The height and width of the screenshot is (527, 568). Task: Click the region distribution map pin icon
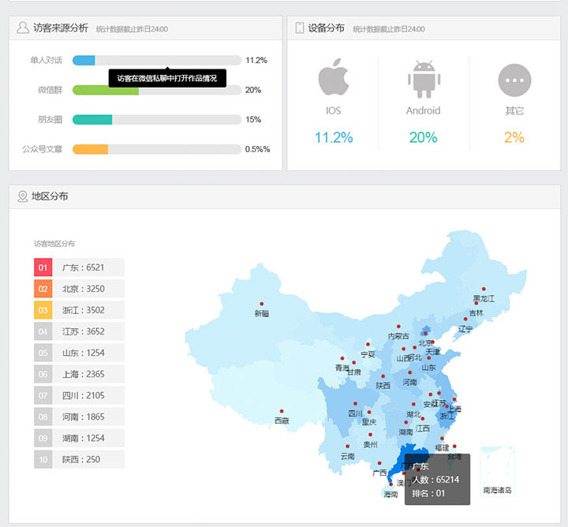click(22, 196)
